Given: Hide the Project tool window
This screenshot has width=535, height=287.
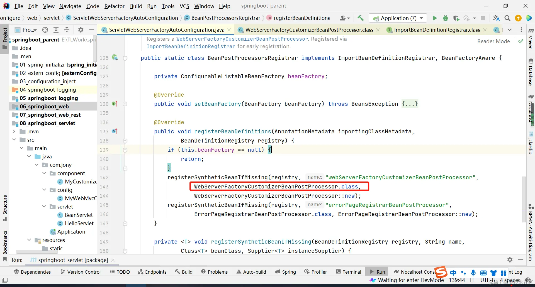Looking at the screenshot, I should (x=91, y=30).
